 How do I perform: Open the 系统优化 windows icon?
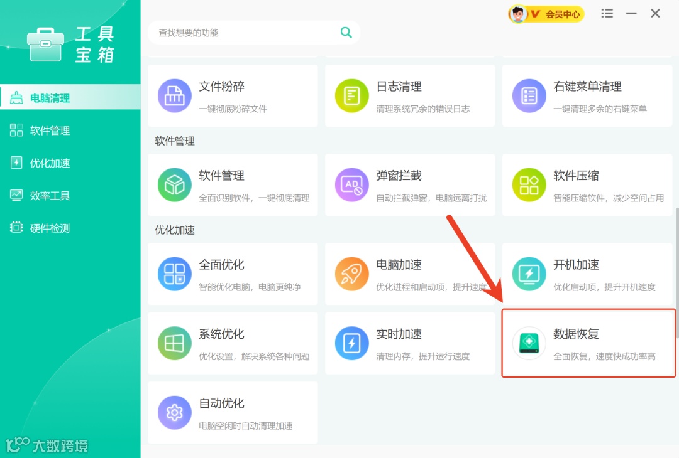pyautogui.click(x=175, y=344)
